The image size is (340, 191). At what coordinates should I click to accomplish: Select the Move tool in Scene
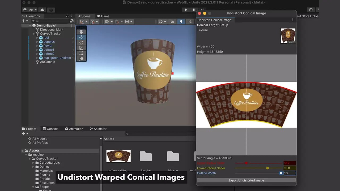[x=81, y=37]
